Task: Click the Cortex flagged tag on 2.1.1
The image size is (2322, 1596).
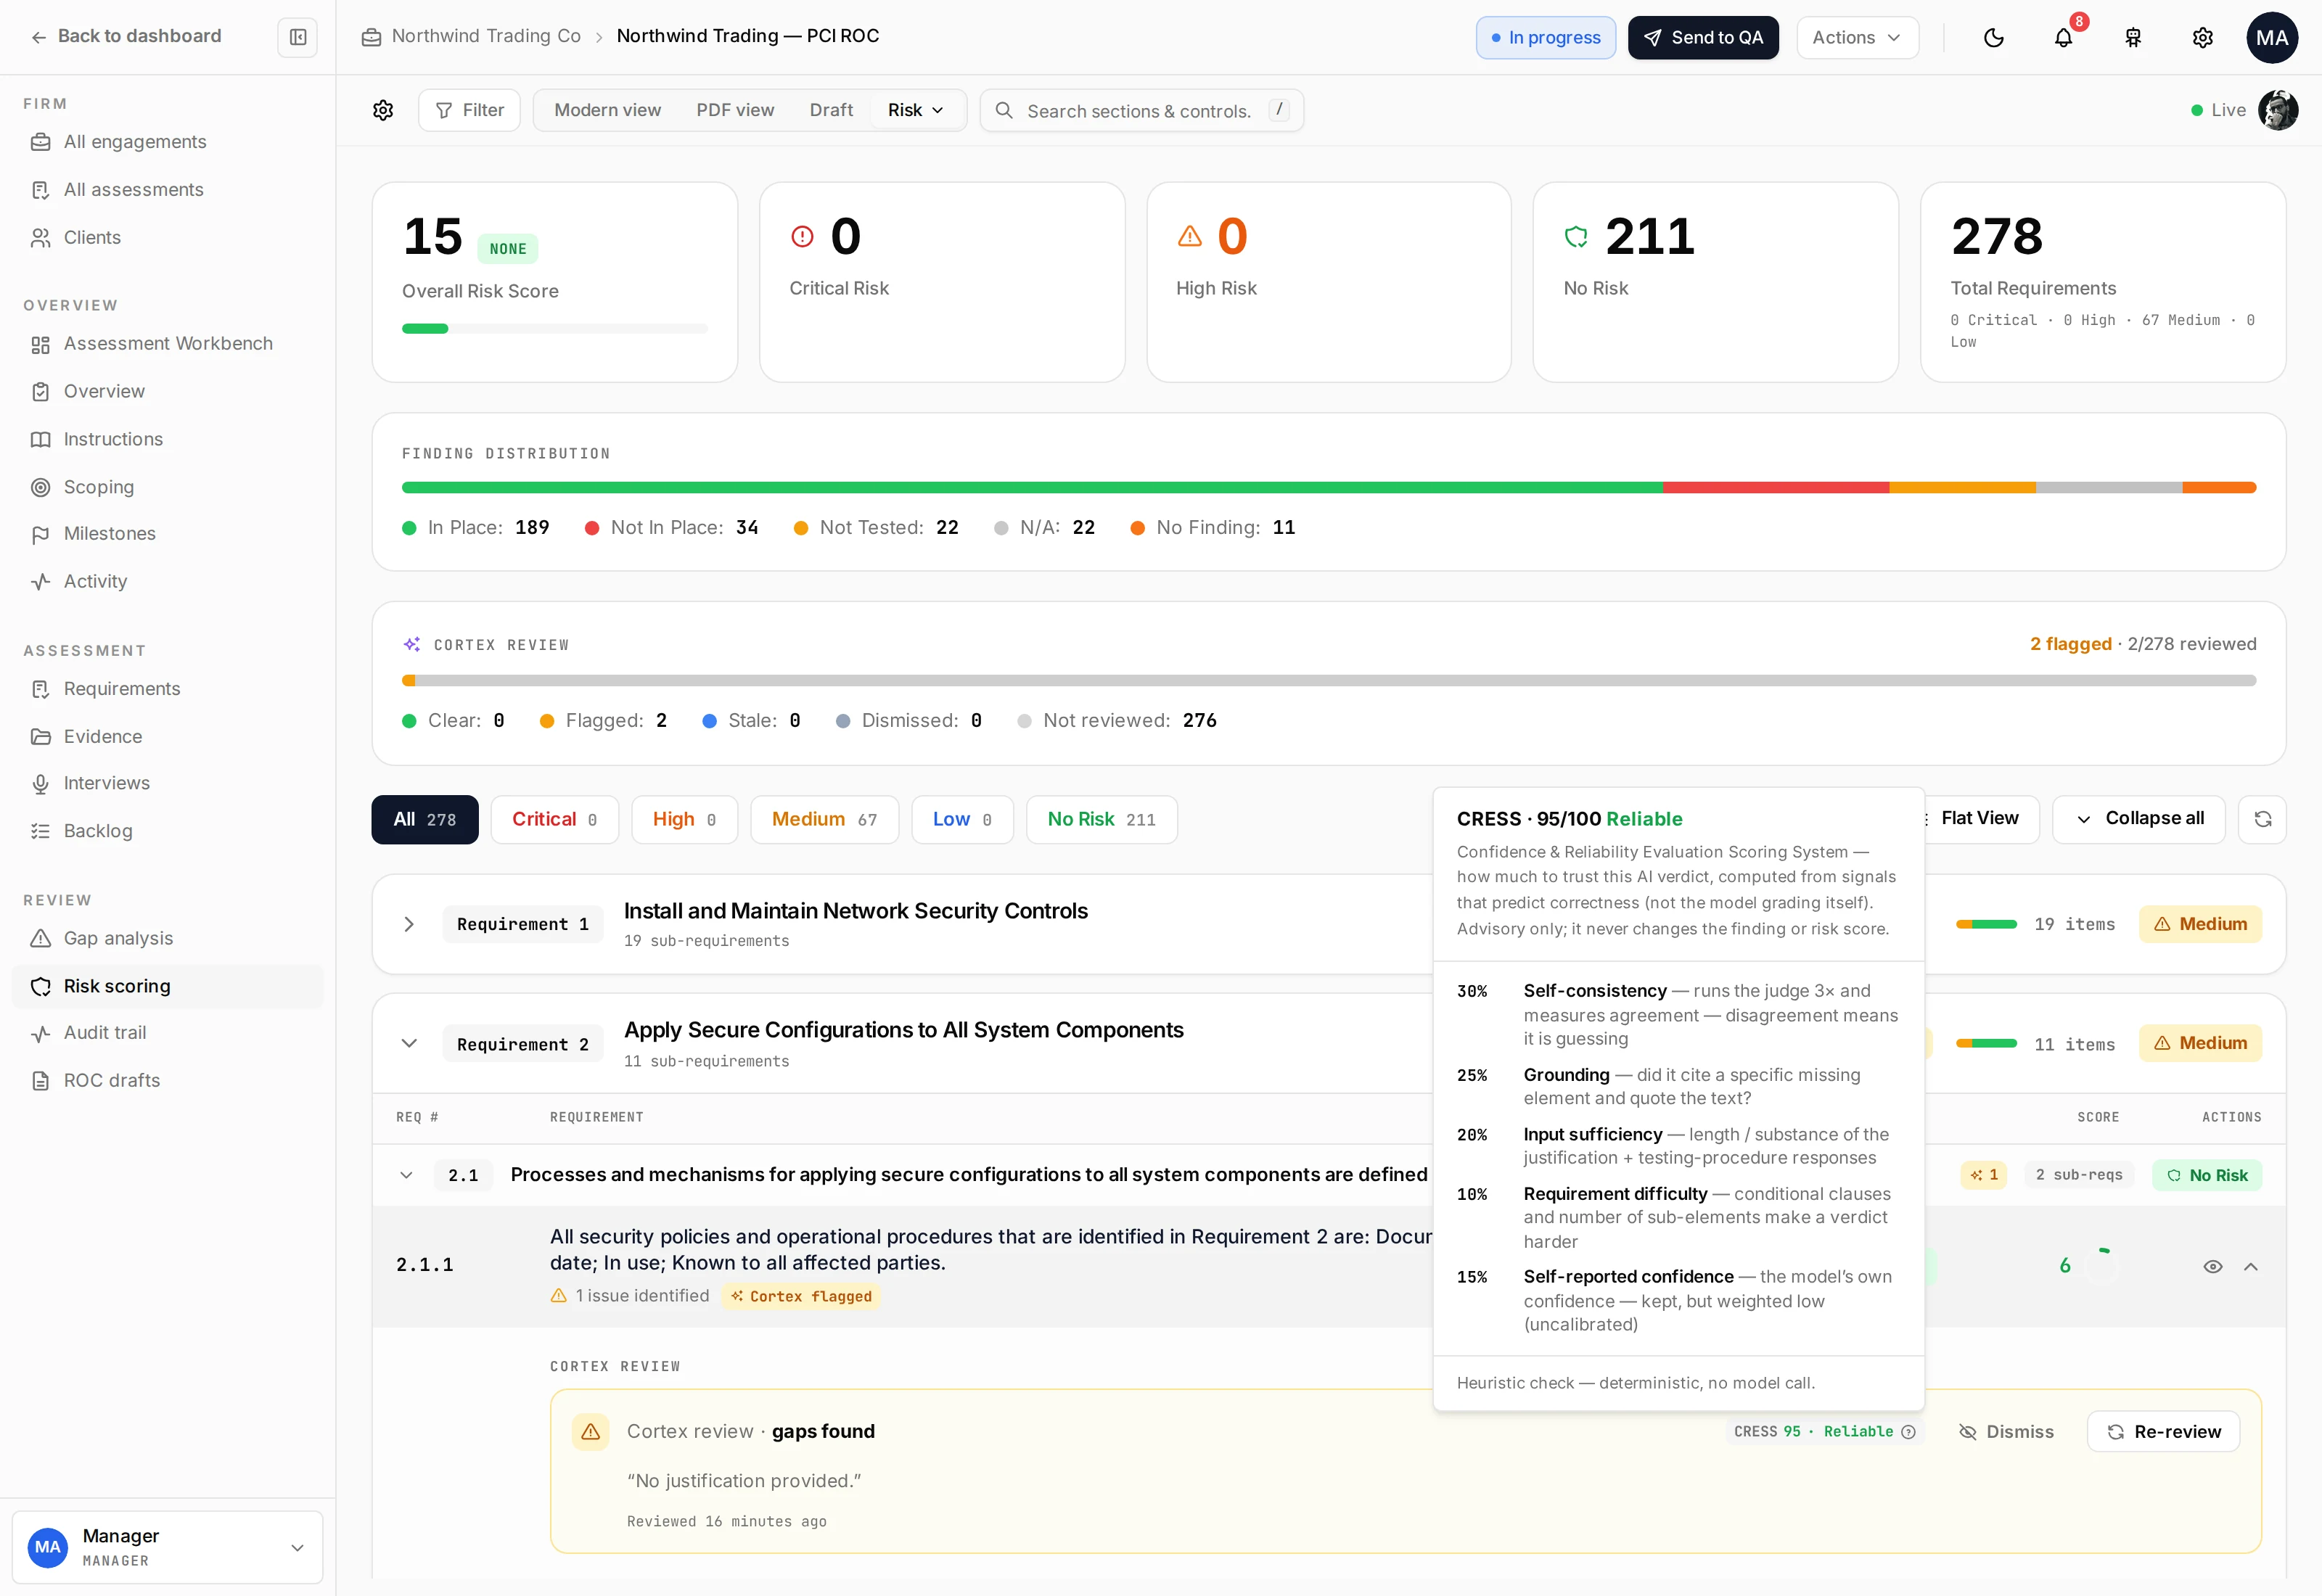Action: coord(801,1297)
